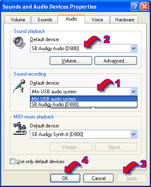
Task: Open the Voice tab
Action: click(x=97, y=20)
